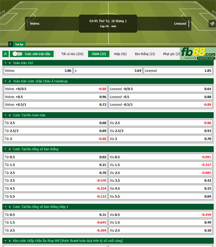Switch to the Bàn thắng (23) tab

[145, 54]
